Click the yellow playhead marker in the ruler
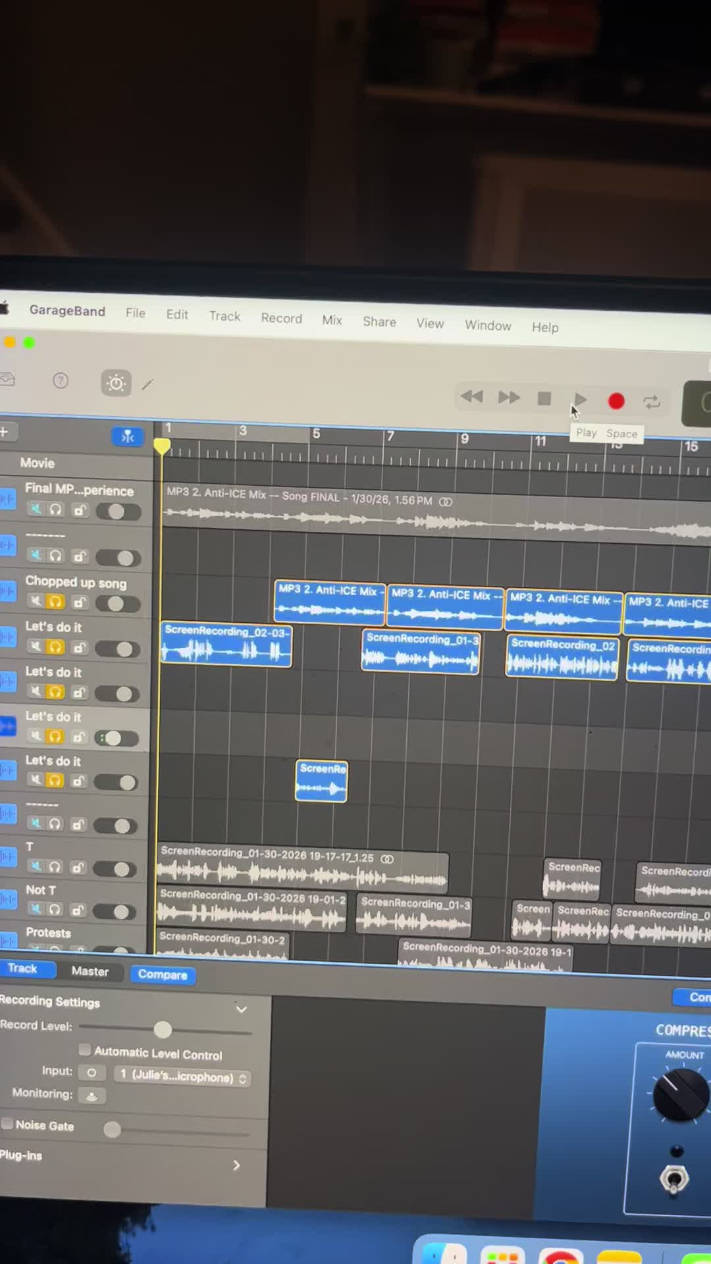The image size is (711, 1264). [x=162, y=446]
